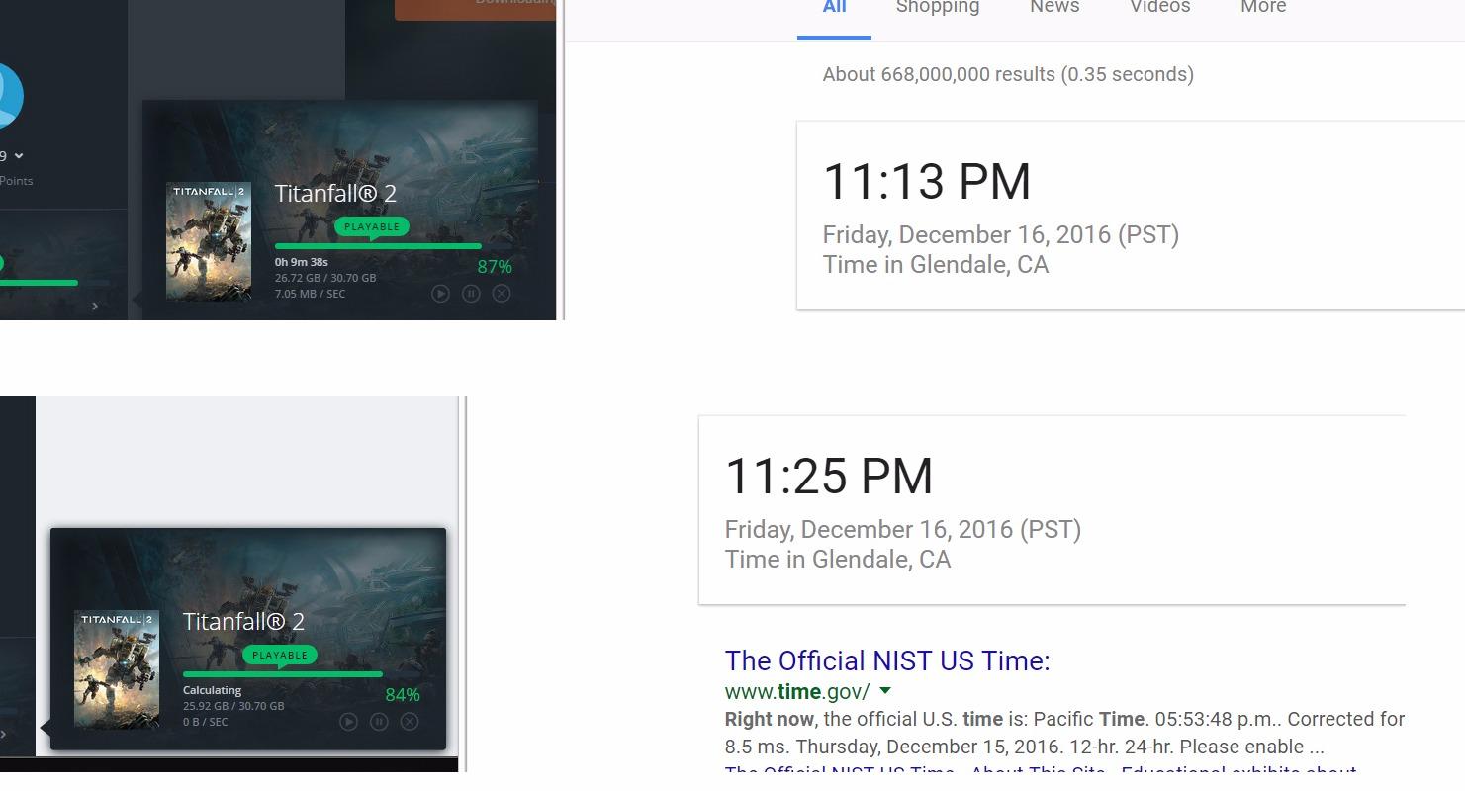Click the play icon beside 84% download

tap(348, 722)
